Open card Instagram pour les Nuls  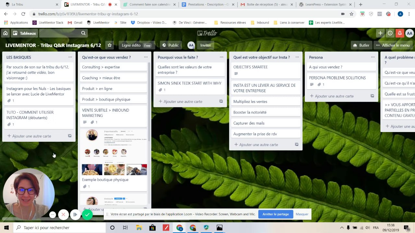point(39,95)
